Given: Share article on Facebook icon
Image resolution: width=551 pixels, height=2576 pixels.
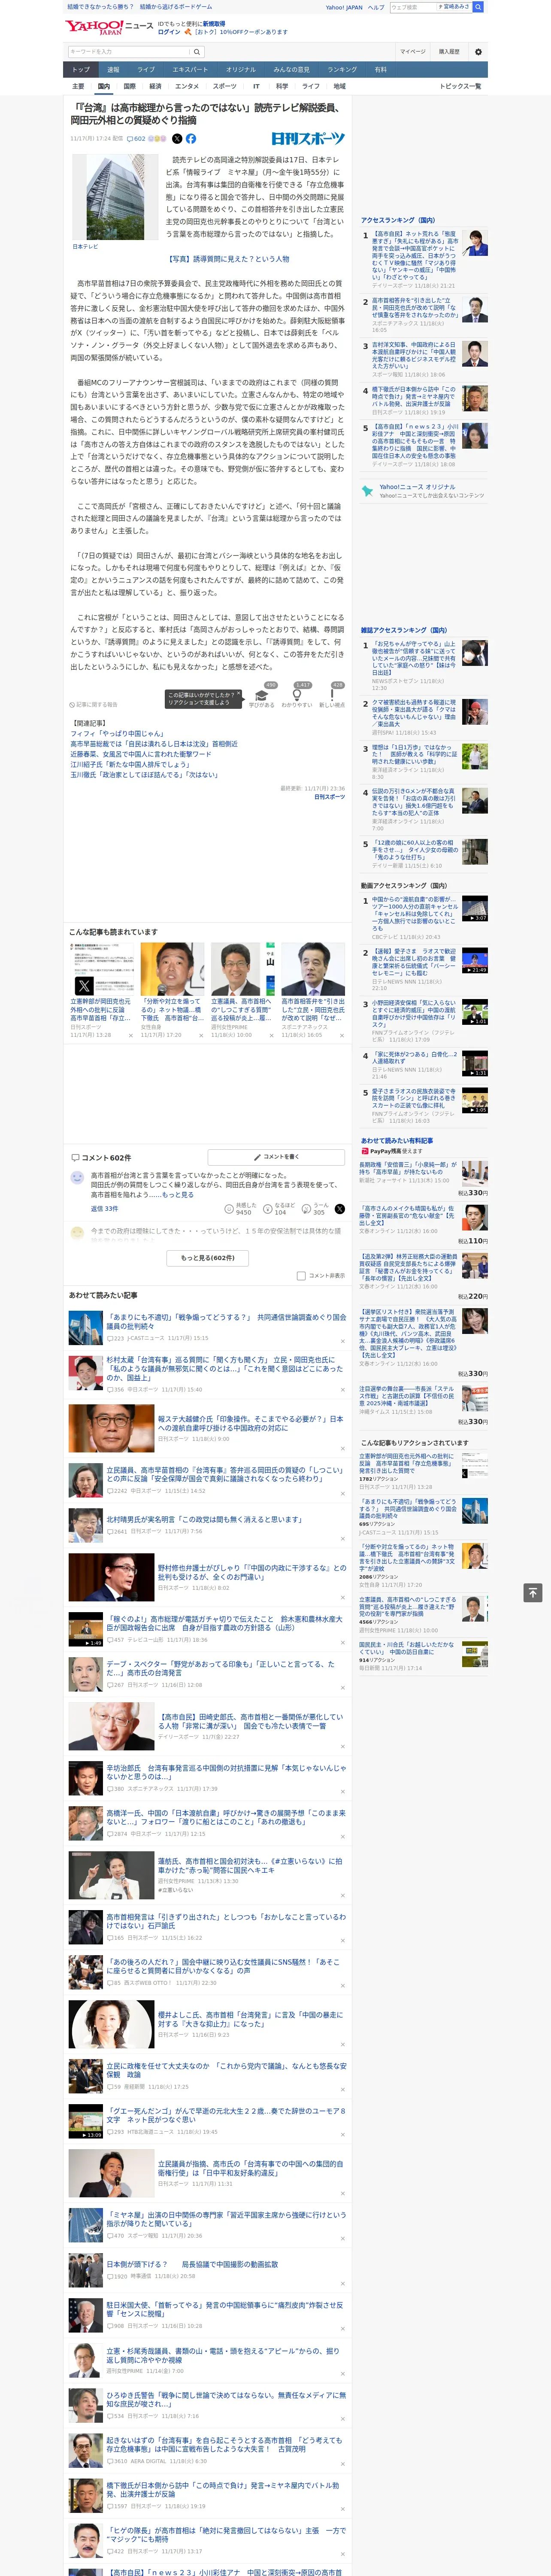Looking at the screenshot, I should tap(191, 139).
